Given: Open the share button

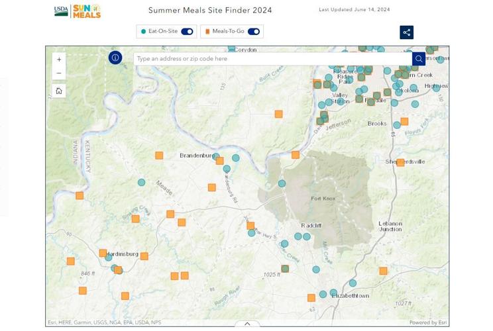Looking at the screenshot, I should click(407, 32).
